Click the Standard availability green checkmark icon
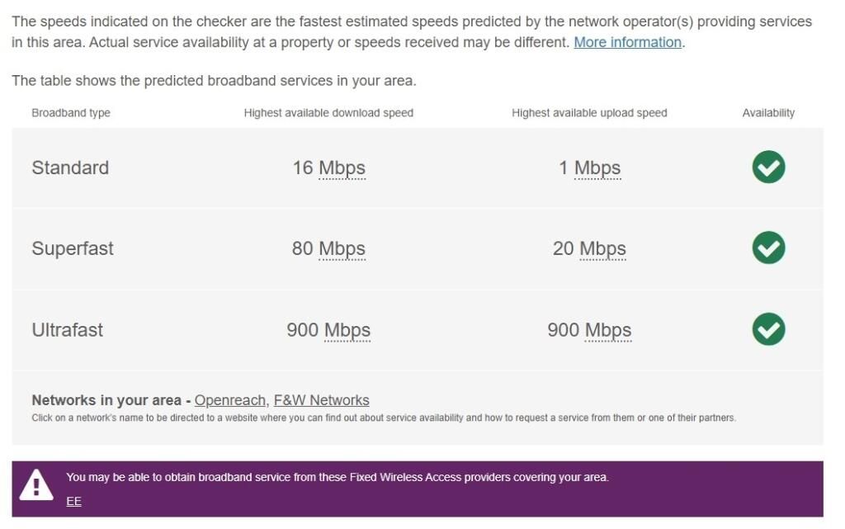Screen dimensions: 845x529 768,168
